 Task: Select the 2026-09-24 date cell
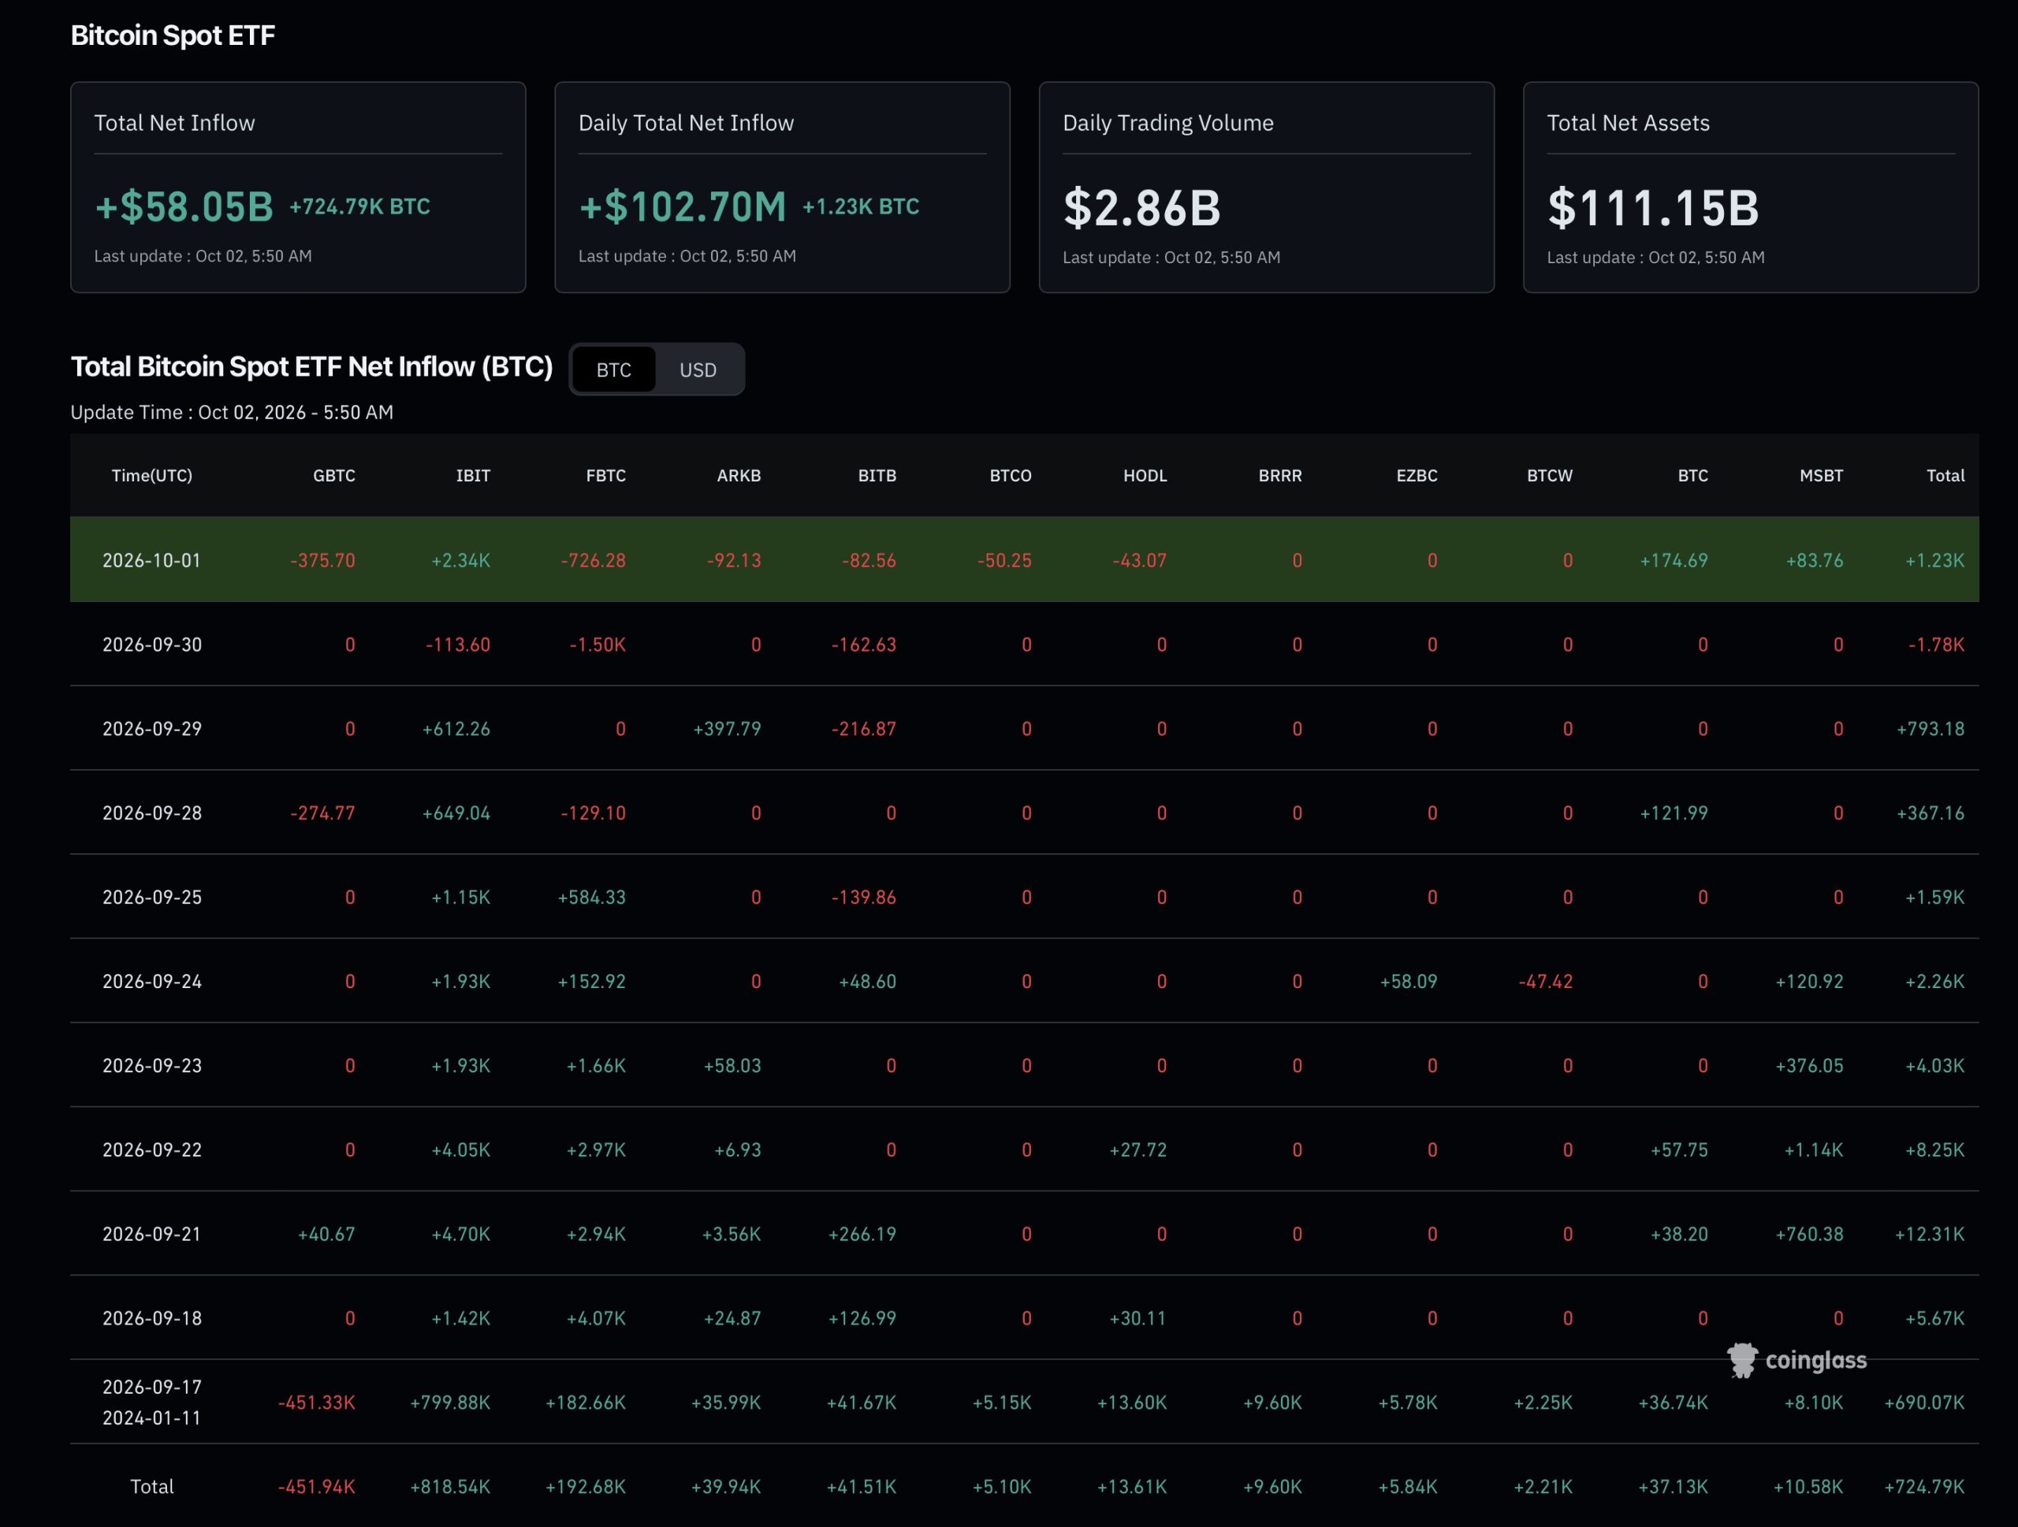(x=151, y=981)
